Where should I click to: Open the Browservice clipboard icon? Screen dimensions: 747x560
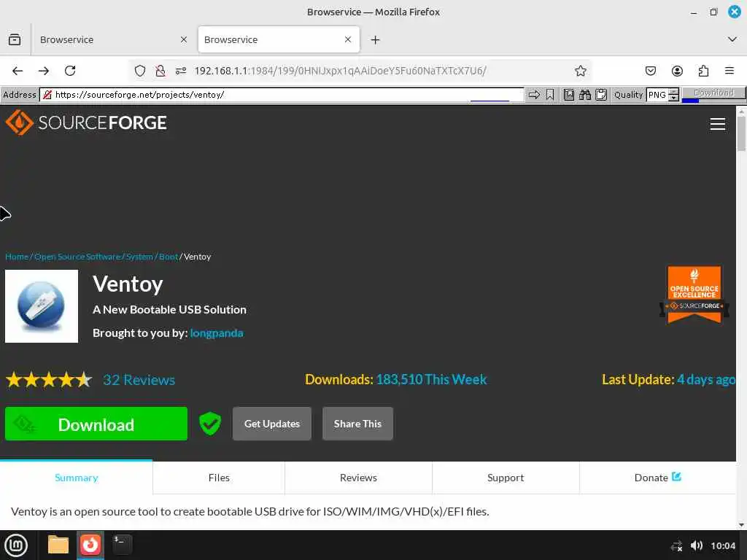pyautogui.click(x=601, y=95)
